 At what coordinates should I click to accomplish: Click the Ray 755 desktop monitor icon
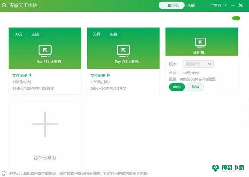click(x=123, y=51)
